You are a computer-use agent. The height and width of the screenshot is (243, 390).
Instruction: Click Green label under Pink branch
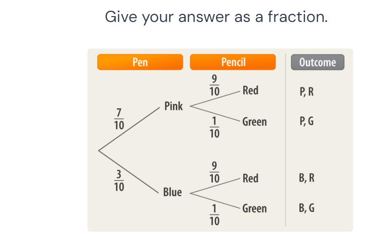click(254, 122)
